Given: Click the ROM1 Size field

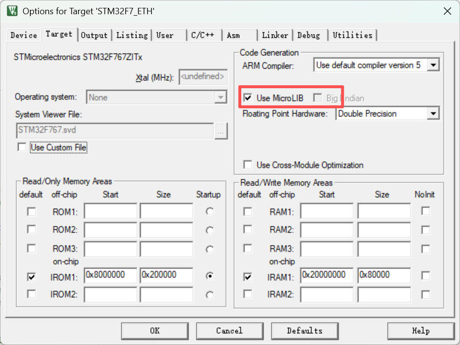Looking at the screenshot, I should (166, 211).
